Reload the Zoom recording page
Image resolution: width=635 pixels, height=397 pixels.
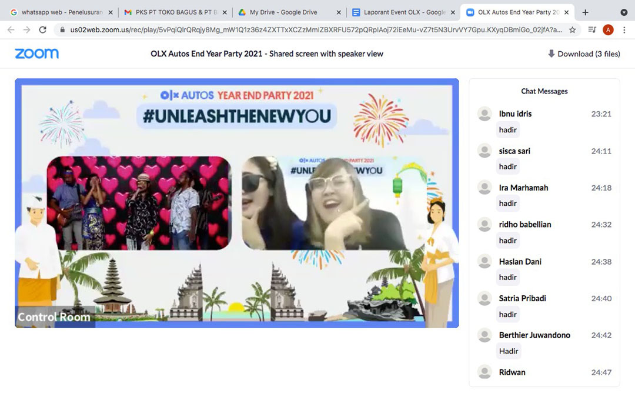tap(42, 29)
